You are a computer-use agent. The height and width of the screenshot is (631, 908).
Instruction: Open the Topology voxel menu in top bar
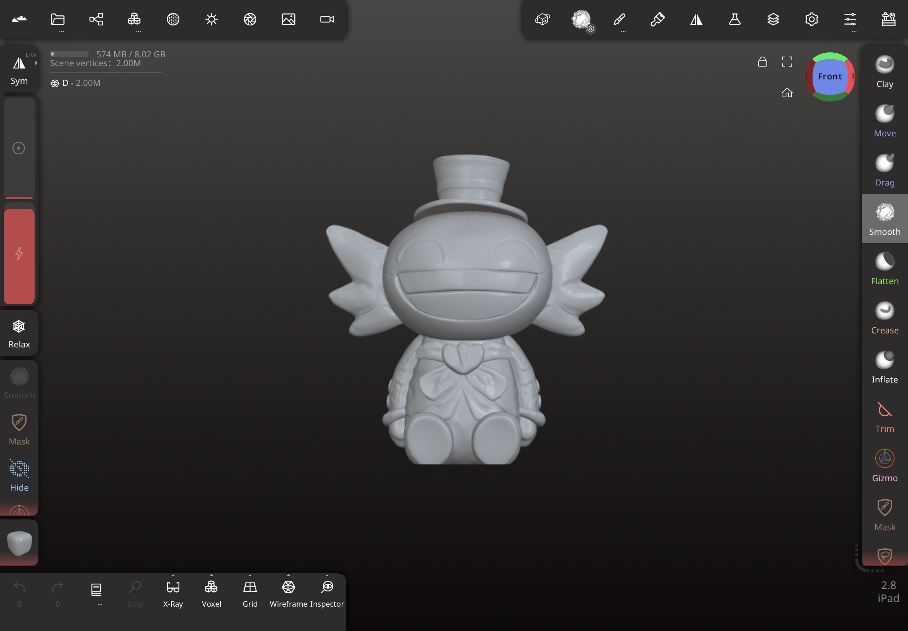click(134, 19)
